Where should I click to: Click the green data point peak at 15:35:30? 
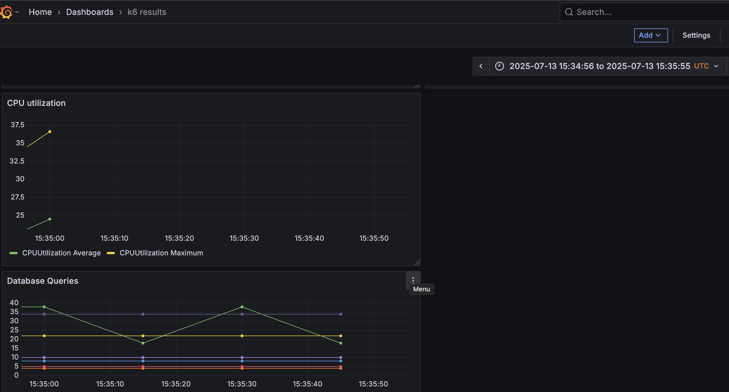coord(241,307)
